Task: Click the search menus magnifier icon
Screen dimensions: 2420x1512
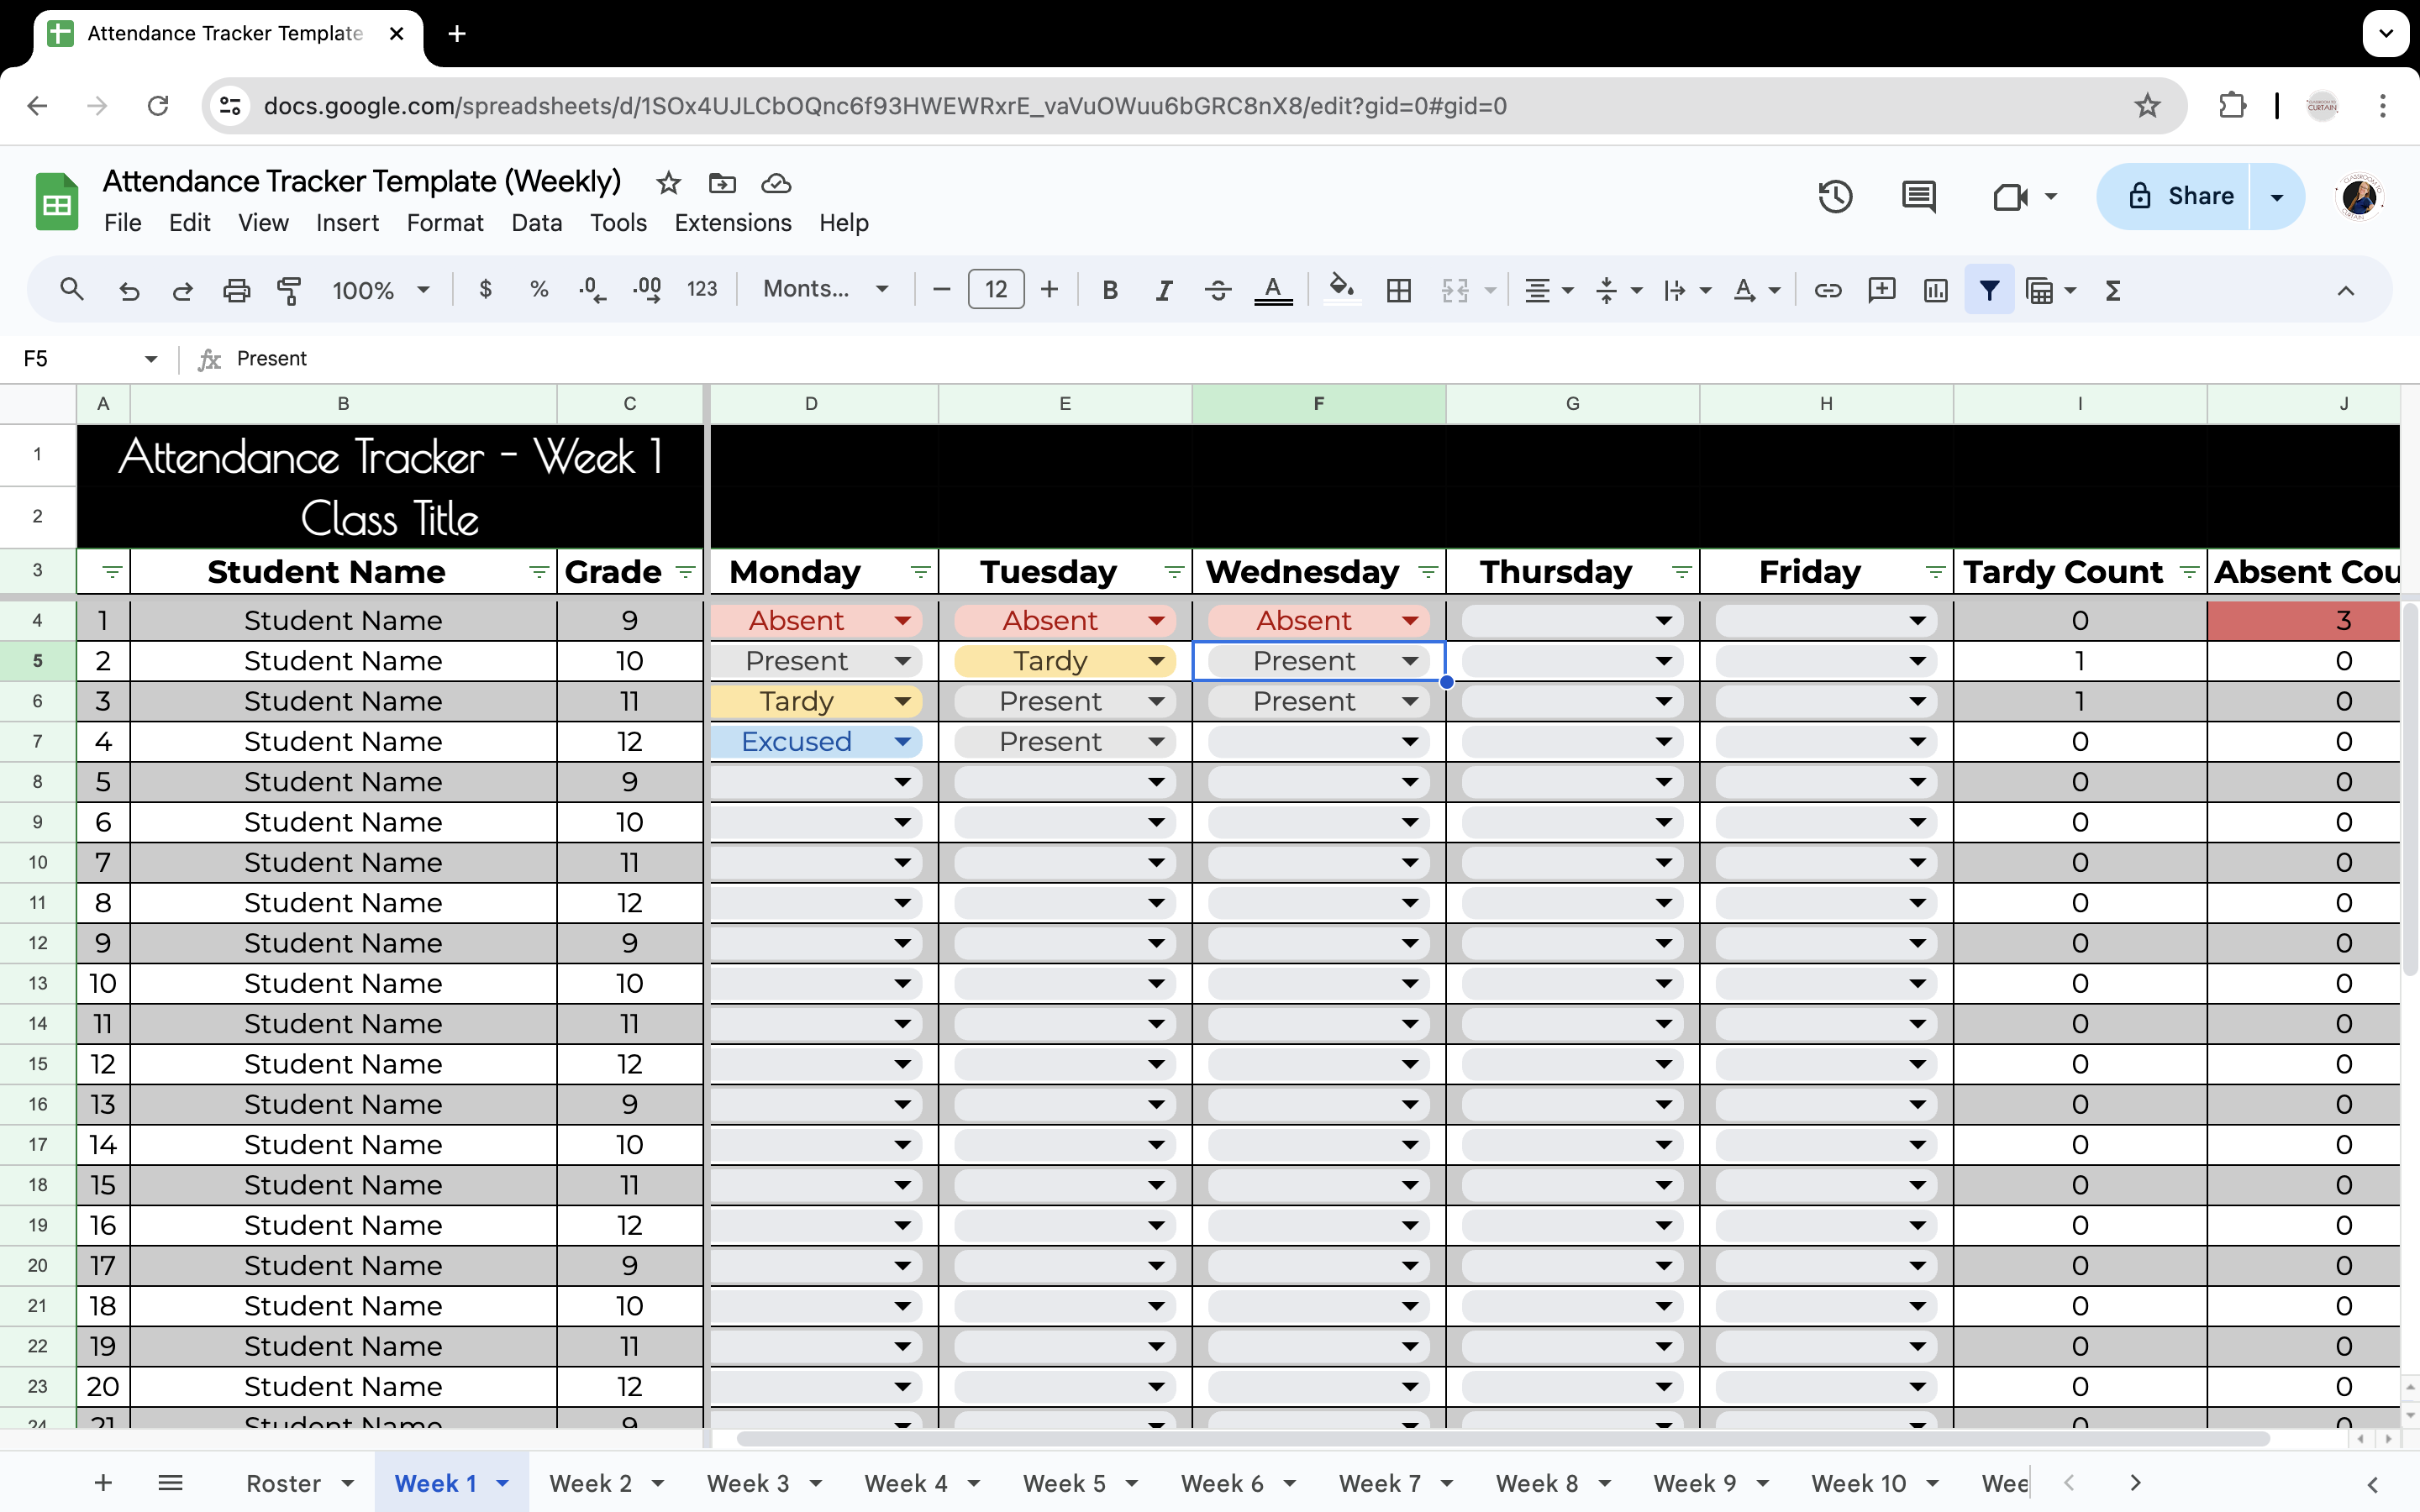Action: tap(71, 290)
